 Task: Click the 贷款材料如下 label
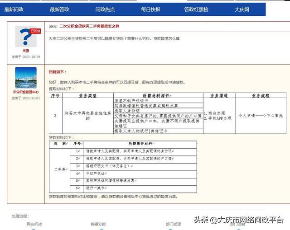(x=62, y=138)
